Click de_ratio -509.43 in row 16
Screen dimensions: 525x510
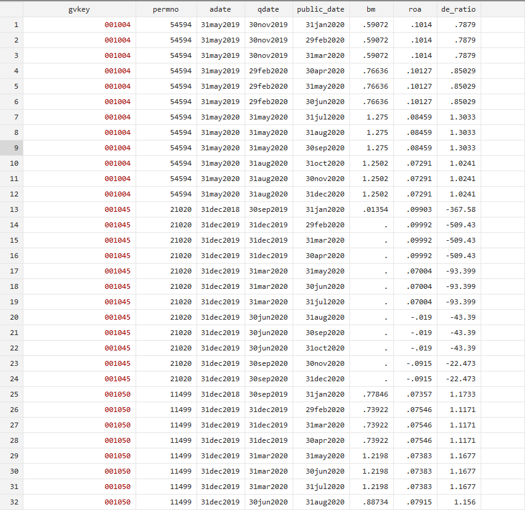tap(458, 256)
